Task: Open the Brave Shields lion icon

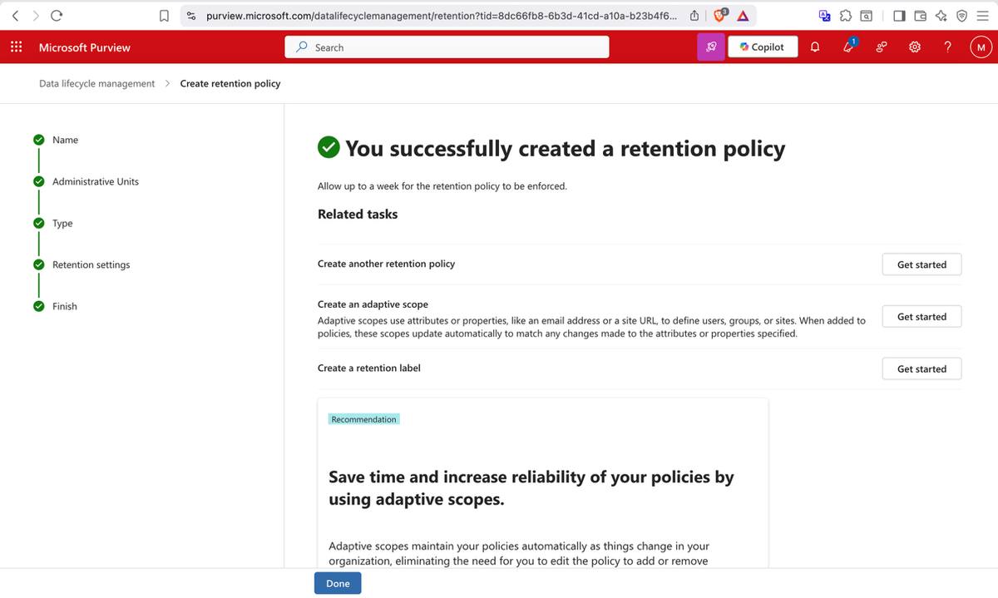Action: coord(721,15)
